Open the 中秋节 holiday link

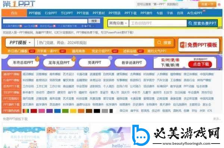(136, 92)
